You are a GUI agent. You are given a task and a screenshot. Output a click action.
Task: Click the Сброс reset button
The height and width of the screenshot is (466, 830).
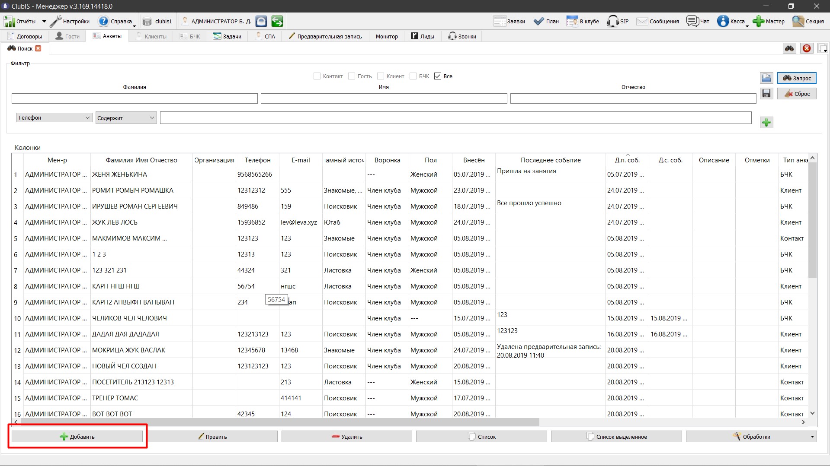pos(797,94)
